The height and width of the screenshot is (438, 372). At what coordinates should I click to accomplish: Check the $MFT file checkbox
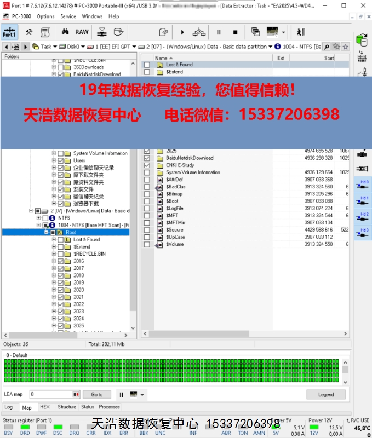click(146, 216)
